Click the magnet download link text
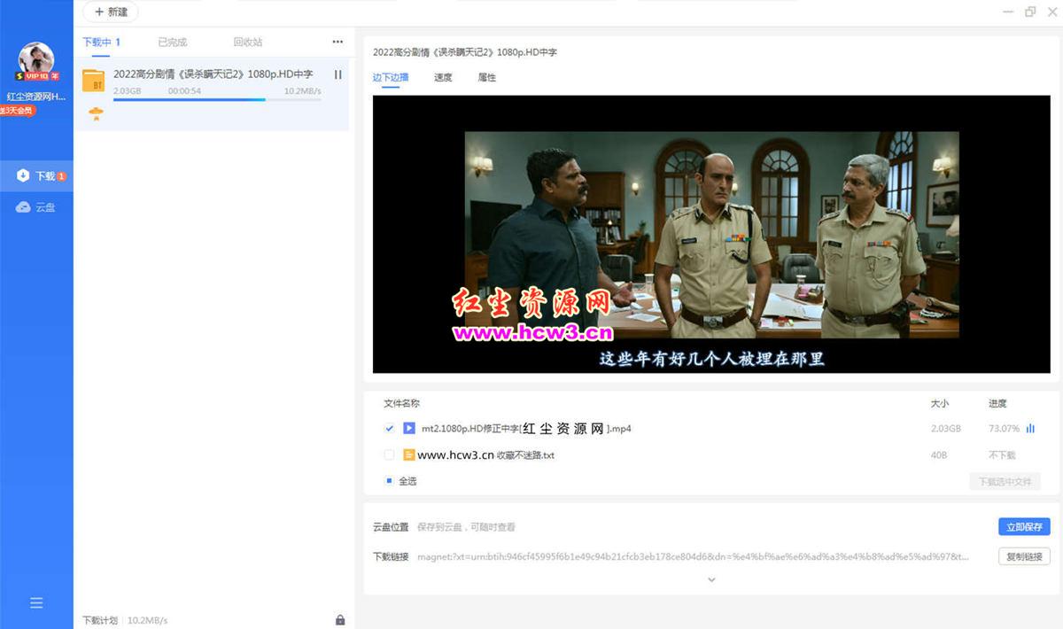This screenshot has width=1063, height=629. point(693,557)
